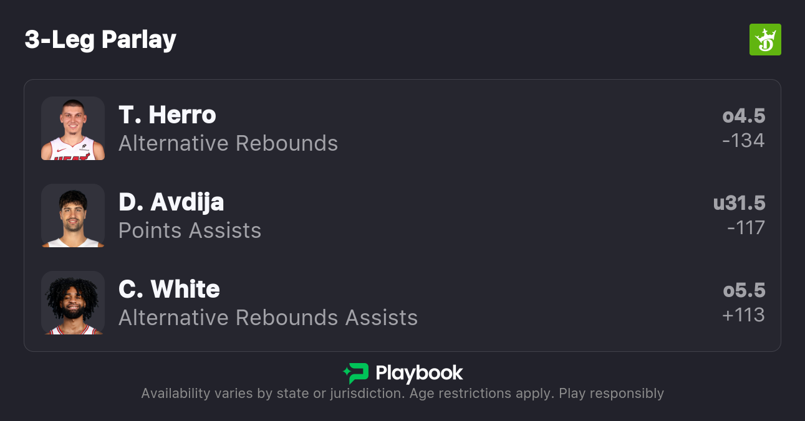The image size is (805, 421).
Task: Open D. Avdija's player headshot
Action: pos(73,215)
